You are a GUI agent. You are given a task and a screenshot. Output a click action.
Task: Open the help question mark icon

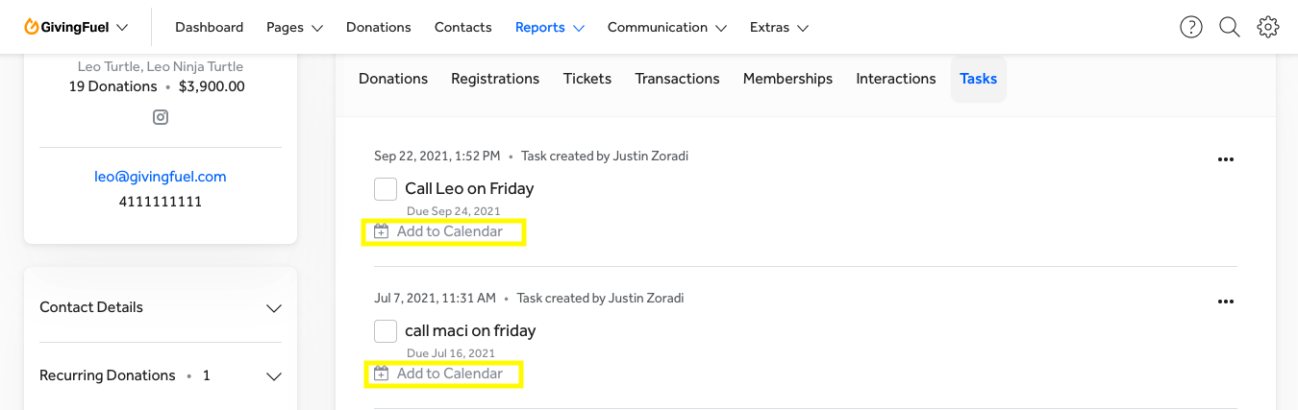[1191, 27]
